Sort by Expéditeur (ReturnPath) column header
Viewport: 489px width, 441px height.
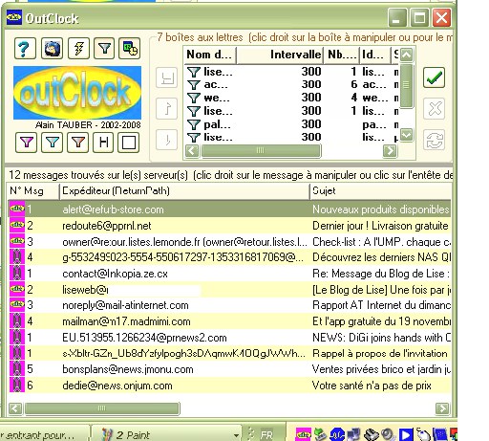[x=184, y=191]
